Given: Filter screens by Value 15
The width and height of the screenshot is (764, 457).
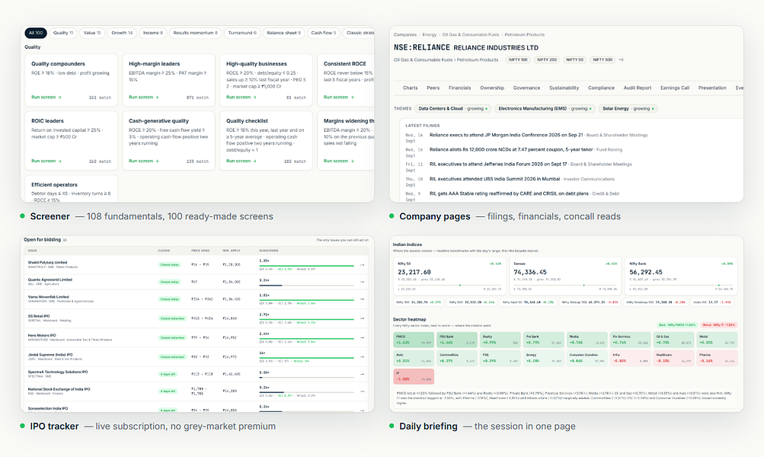Looking at the screenshot, I should pos(92,33).
